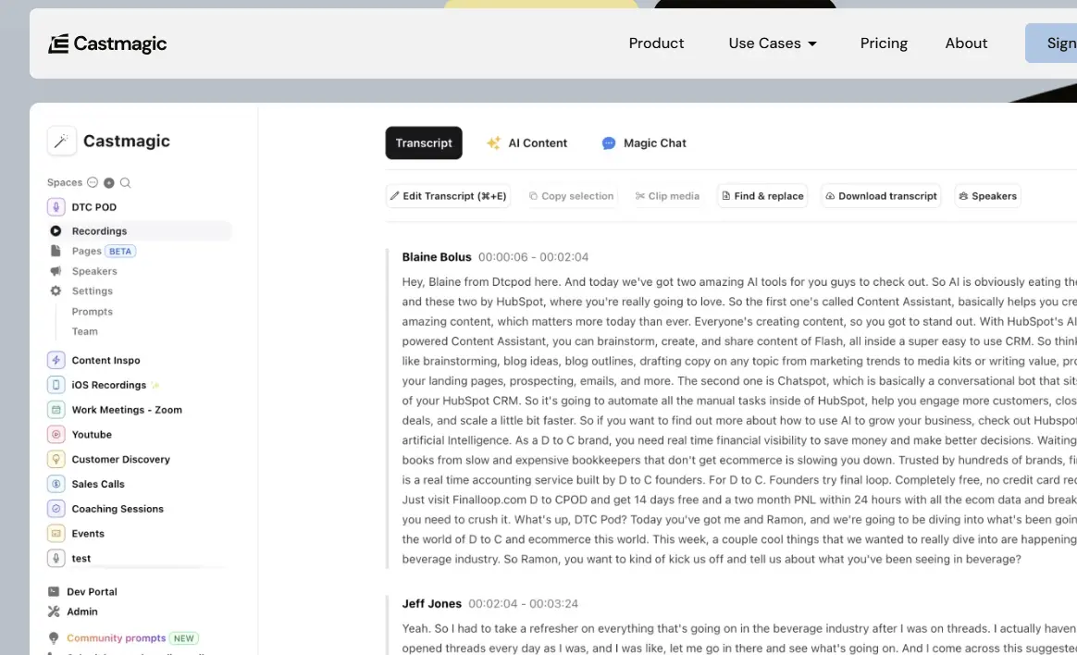Click timestamp 00:00:06 - 00:02:04
This screenshot has width=1077, height=655.
[533, 257]
